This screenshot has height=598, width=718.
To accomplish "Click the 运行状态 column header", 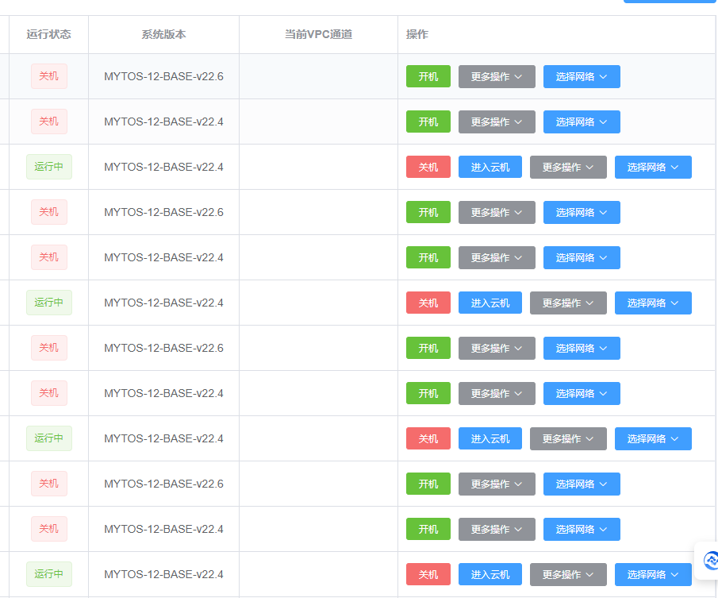I will tap(48, 35).
